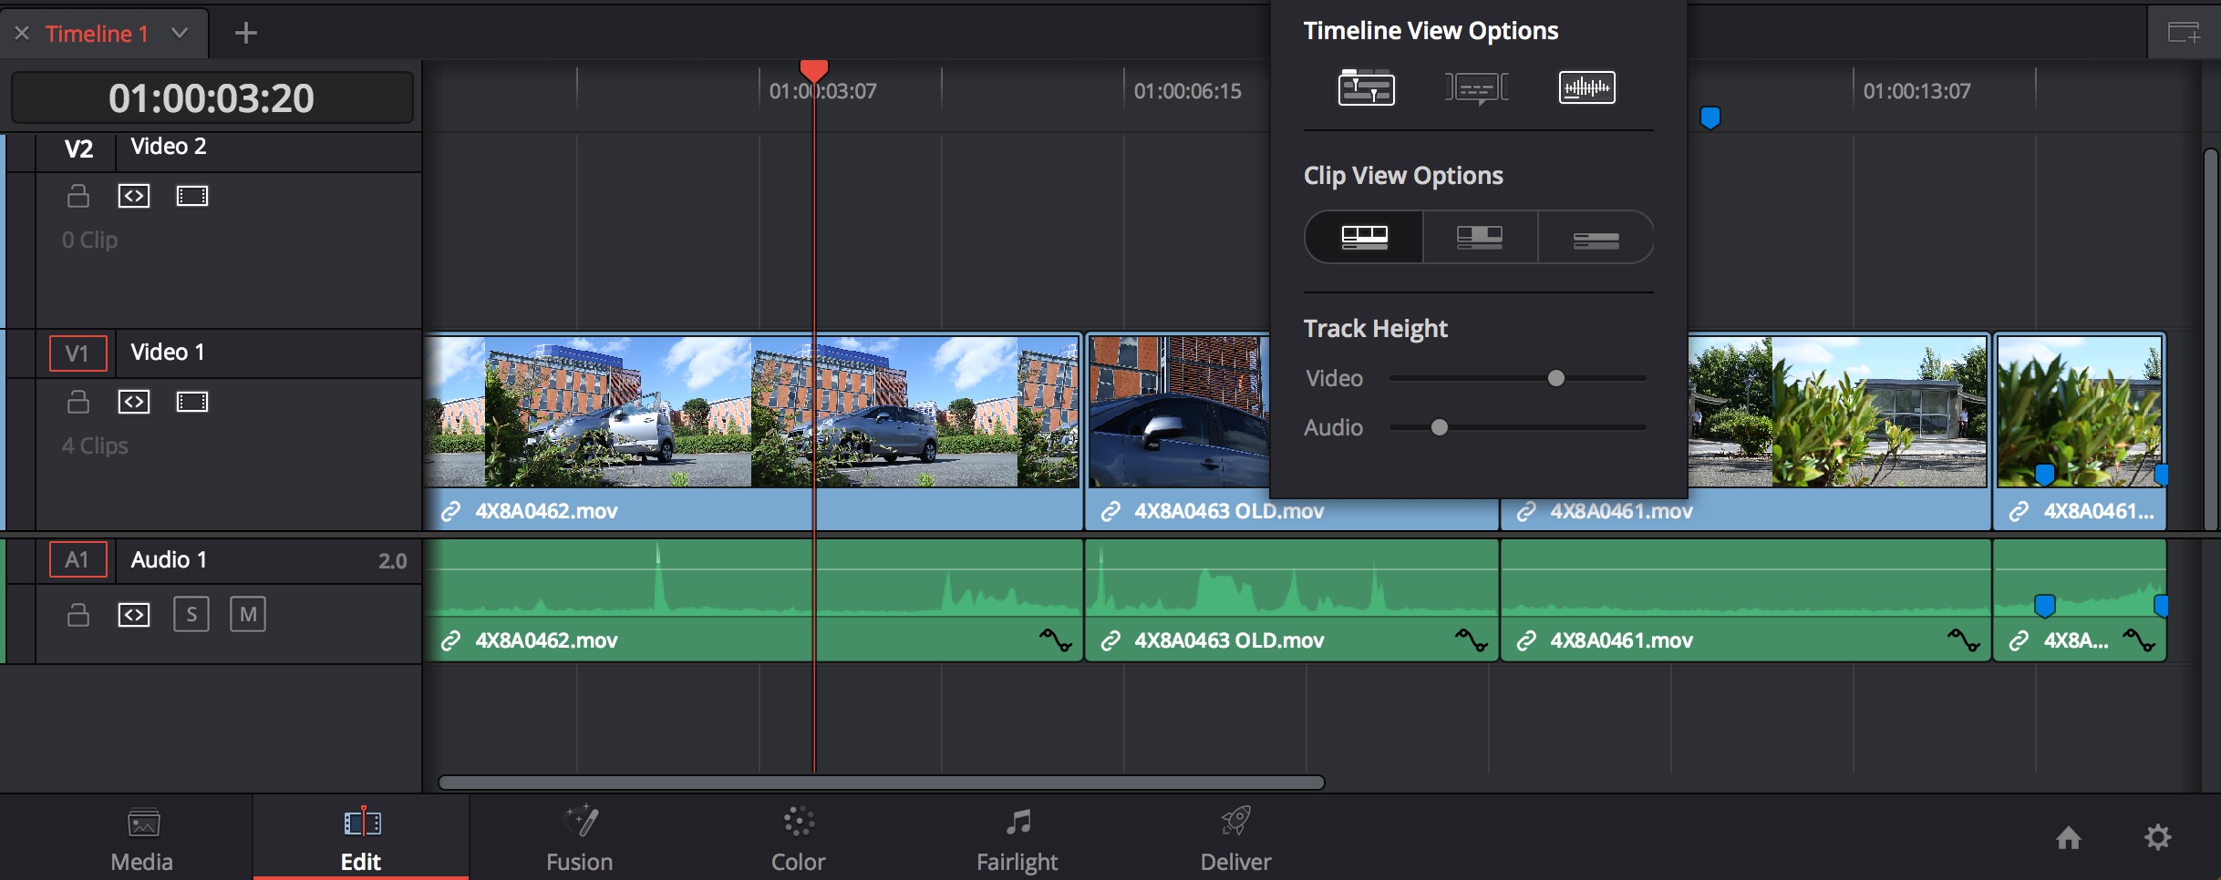Screen dimensions: 2221x880
Task: Enable stacked timelines view option
Action: pyautogui.click(x=1366, y=88)
